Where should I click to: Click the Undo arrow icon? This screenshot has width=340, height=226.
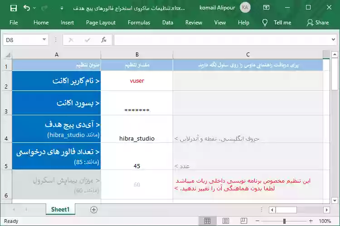[26, 8]
